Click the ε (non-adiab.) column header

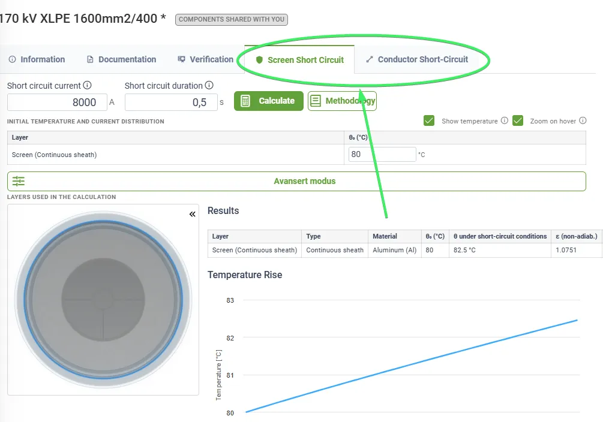[x=577, y=236]
